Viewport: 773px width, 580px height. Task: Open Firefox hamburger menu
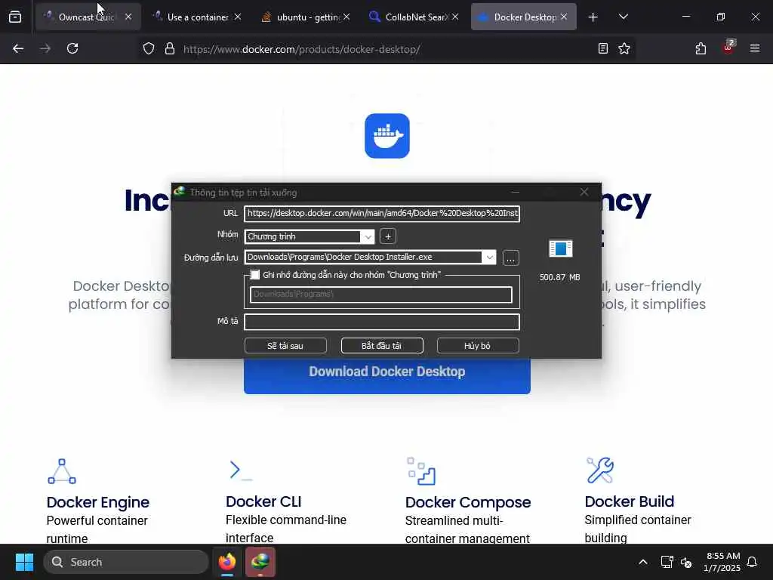[x=755, y=48]
